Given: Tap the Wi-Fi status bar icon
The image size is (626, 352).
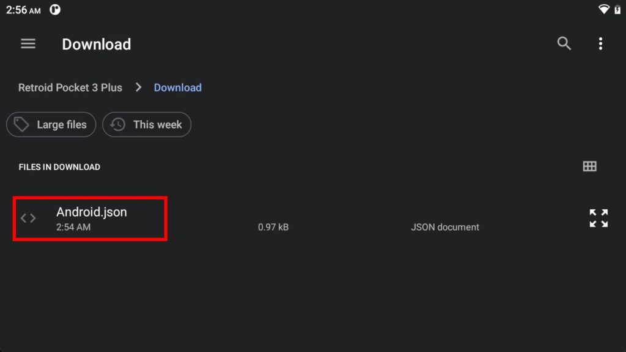Looking at the screenshot, I should coord(603,10).
